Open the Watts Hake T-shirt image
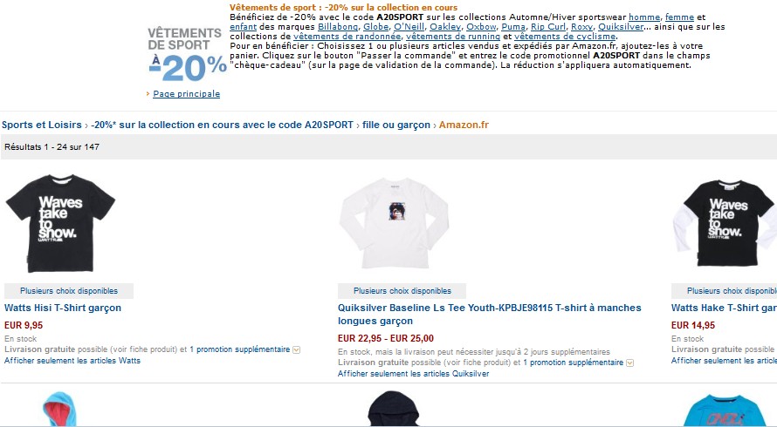 tap(725, 223)
